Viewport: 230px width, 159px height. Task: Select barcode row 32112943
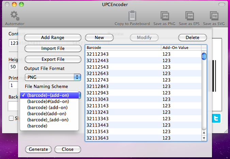click(x=143, y=93)
